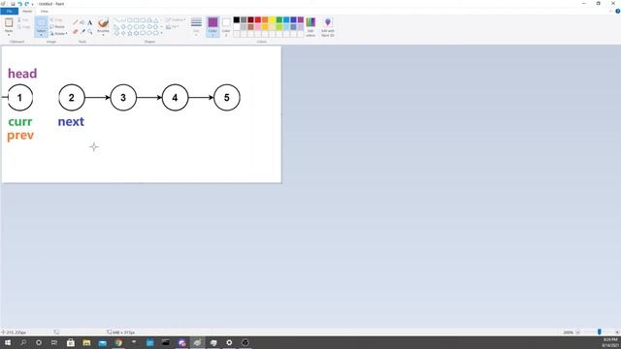This screenshot has width=621, height=349.
Task: Pick the purple palette swatch
Action: pos(301,19)
